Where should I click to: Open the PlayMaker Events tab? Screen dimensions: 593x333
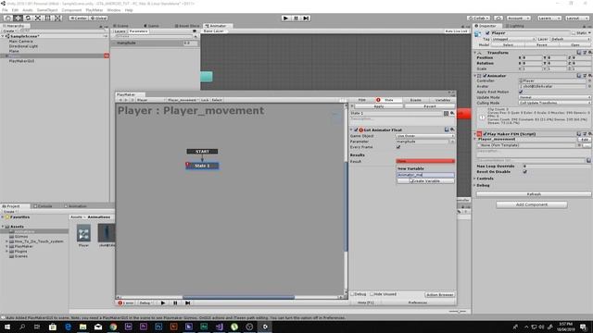(416, 100)
